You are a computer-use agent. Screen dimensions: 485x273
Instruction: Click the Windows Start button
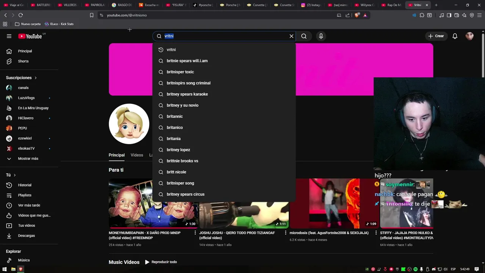click(5, 269)
